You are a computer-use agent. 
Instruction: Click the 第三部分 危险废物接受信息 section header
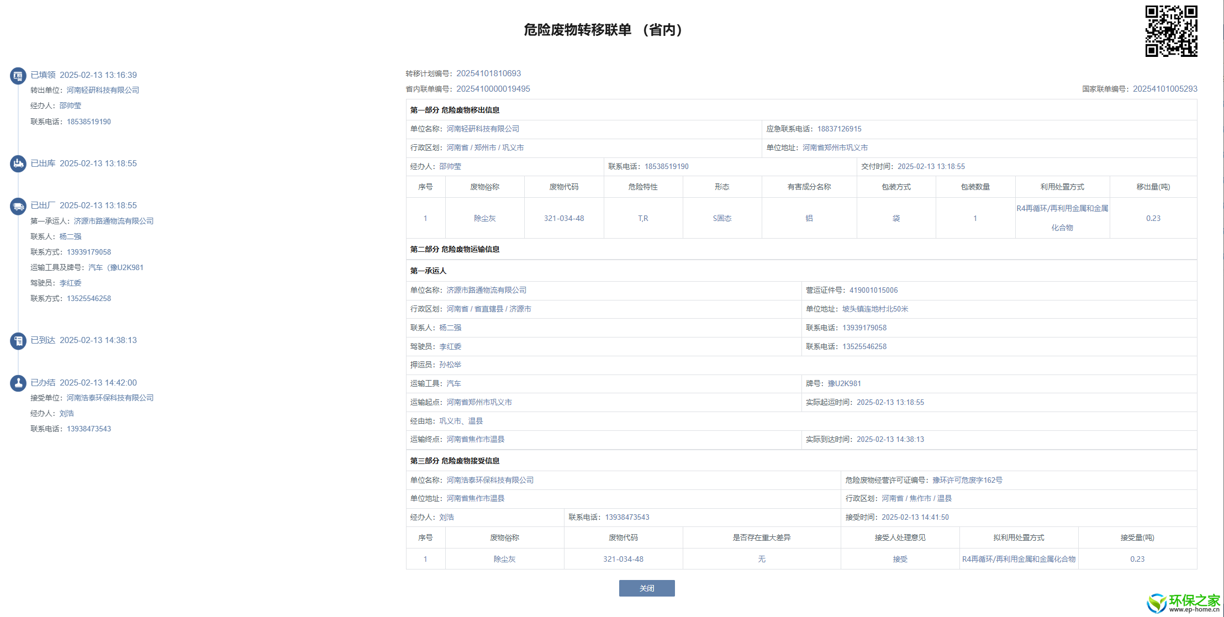click(455, 461)
